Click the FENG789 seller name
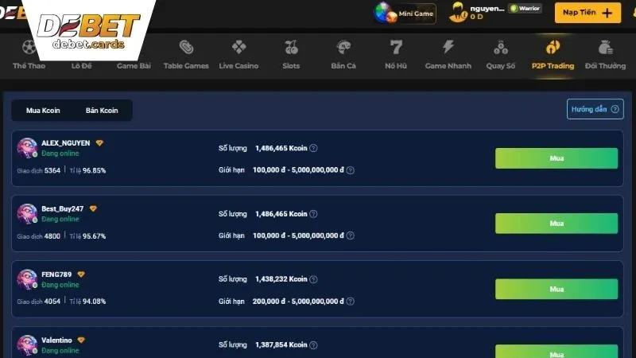Viewport: 636px width, 358px height. tap(56, 274)
